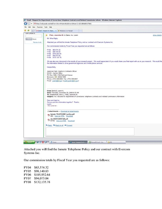Click the Add to Favorites star icon

click(x=28, y=30)
